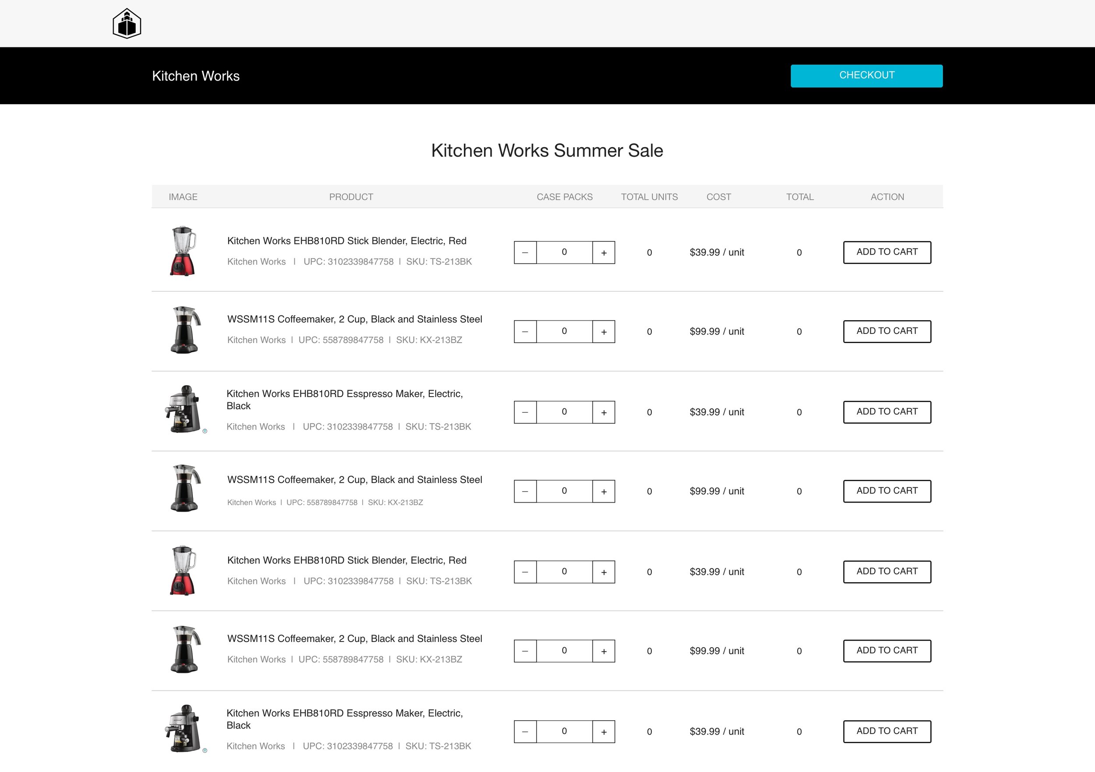Click the COST column header
The height and width of the screenshot is (772, 1095).
(718, 197)
